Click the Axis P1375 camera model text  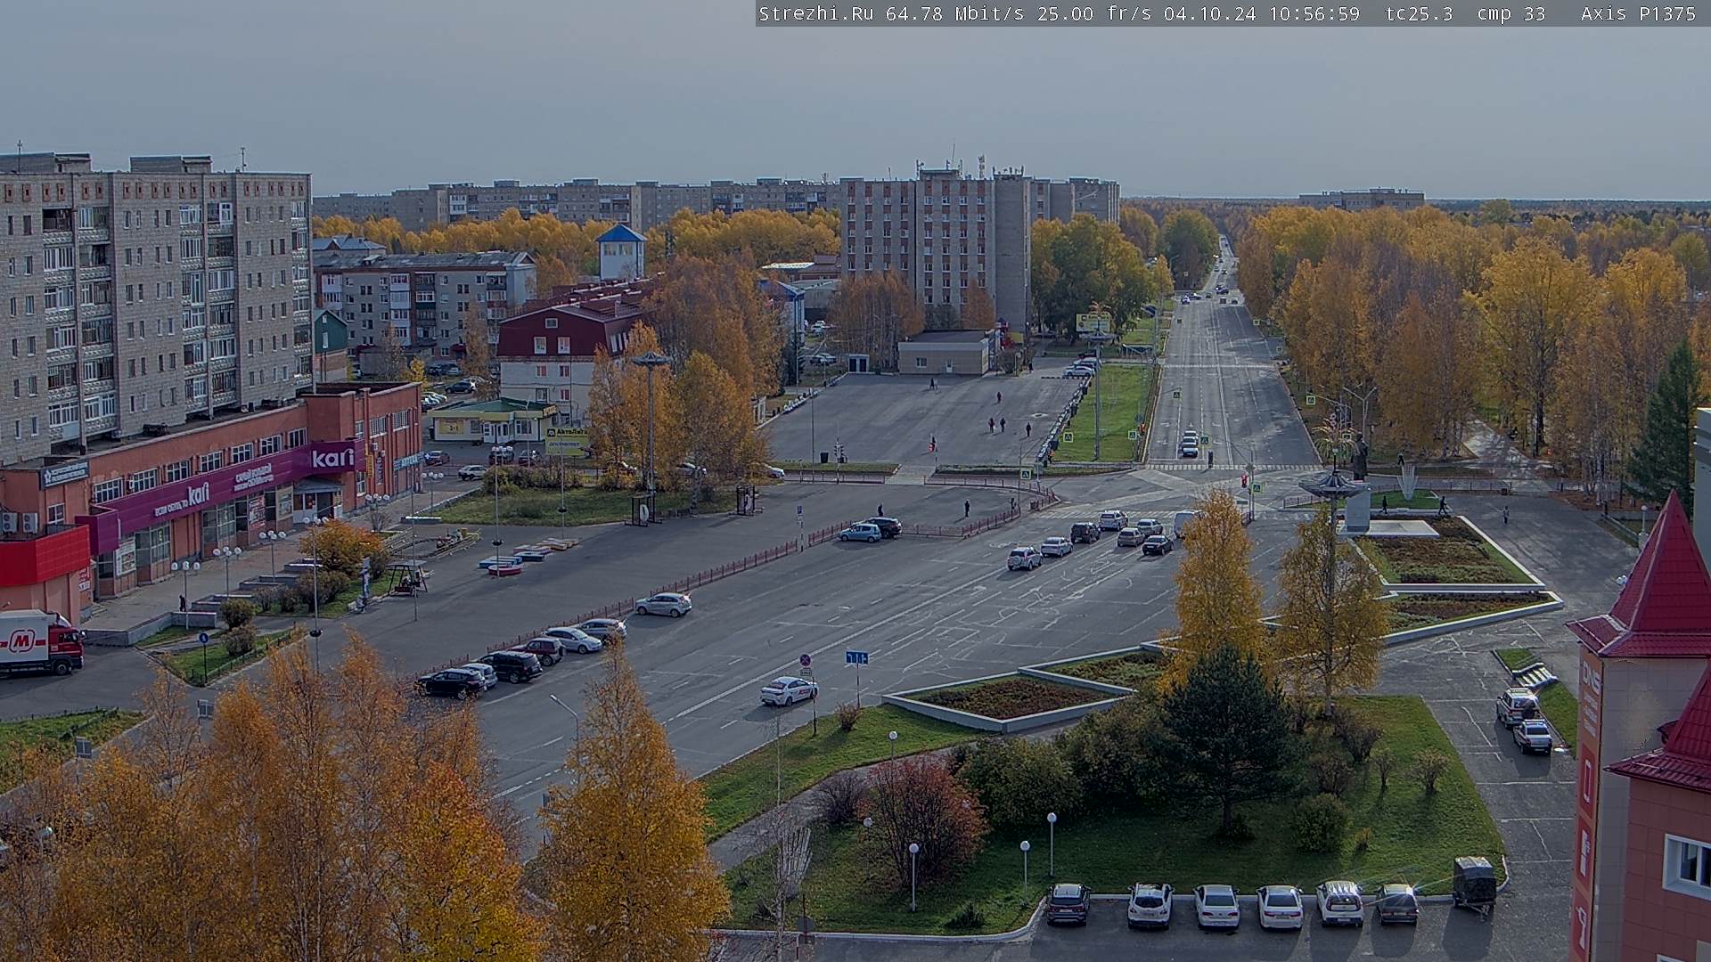coord(1638,13)
